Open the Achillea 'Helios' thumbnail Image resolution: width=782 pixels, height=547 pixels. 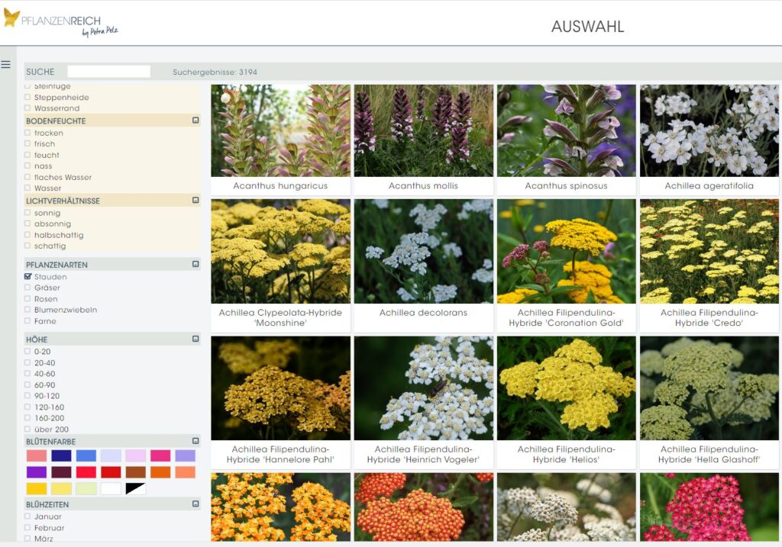click(x=567, y=388)
